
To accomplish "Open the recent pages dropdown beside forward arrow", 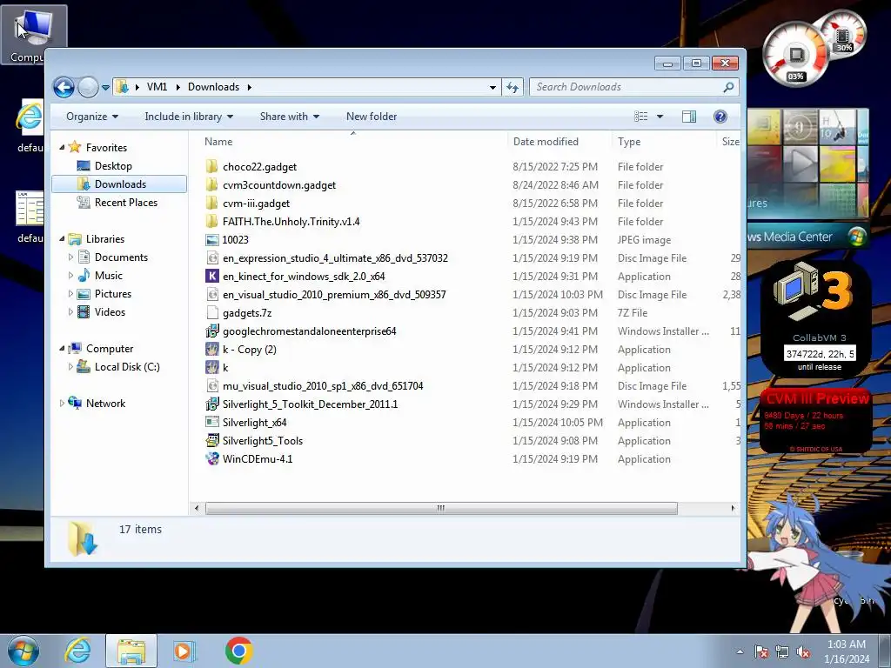I will coord(105,88).
